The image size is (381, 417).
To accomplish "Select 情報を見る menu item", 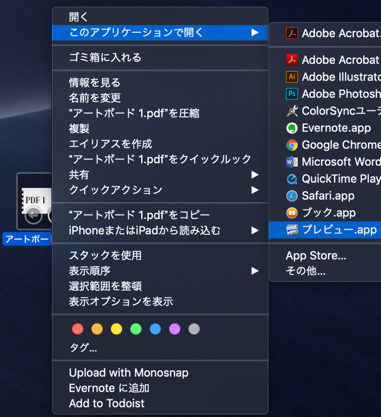I will (160, 83).
